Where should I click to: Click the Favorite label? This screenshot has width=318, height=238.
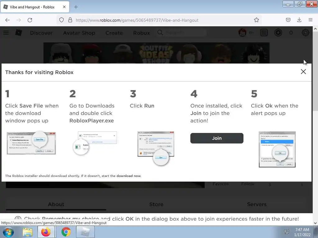click(220, 184)
